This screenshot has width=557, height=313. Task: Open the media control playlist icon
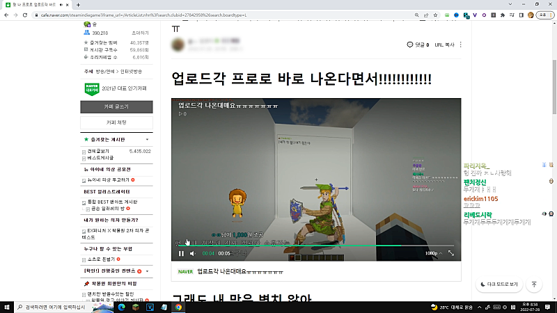click(512, 15)
